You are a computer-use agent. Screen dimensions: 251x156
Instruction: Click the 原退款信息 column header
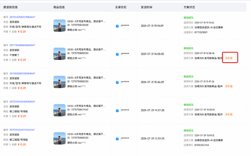10,7
